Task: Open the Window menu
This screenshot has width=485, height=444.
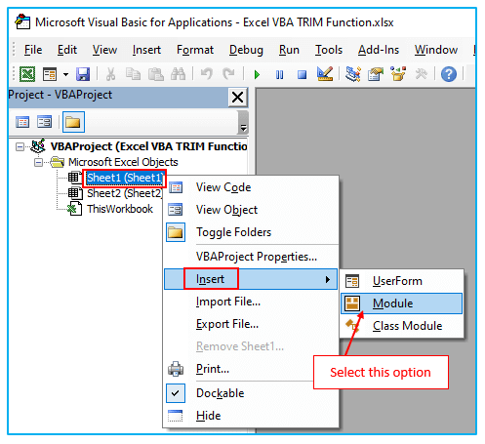Action: 436,50
